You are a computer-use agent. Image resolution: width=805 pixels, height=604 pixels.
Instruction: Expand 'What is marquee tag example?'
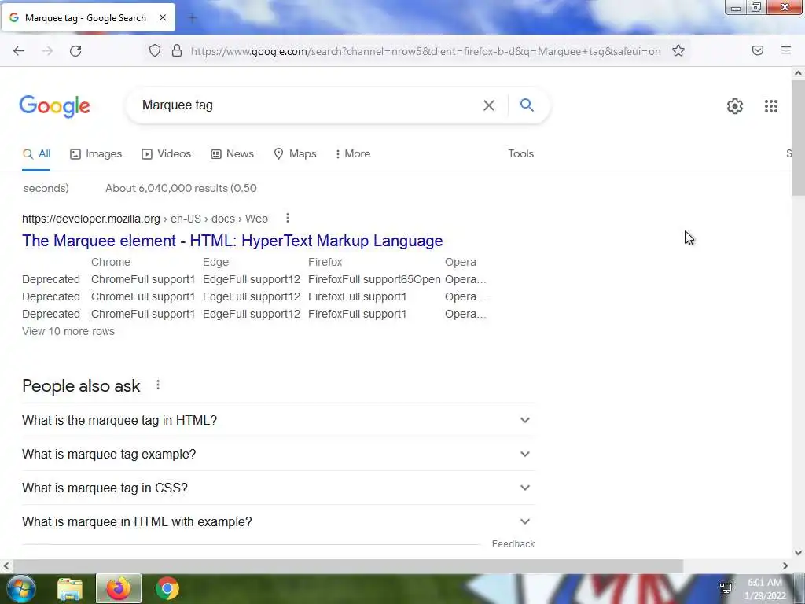coord(278,454)
